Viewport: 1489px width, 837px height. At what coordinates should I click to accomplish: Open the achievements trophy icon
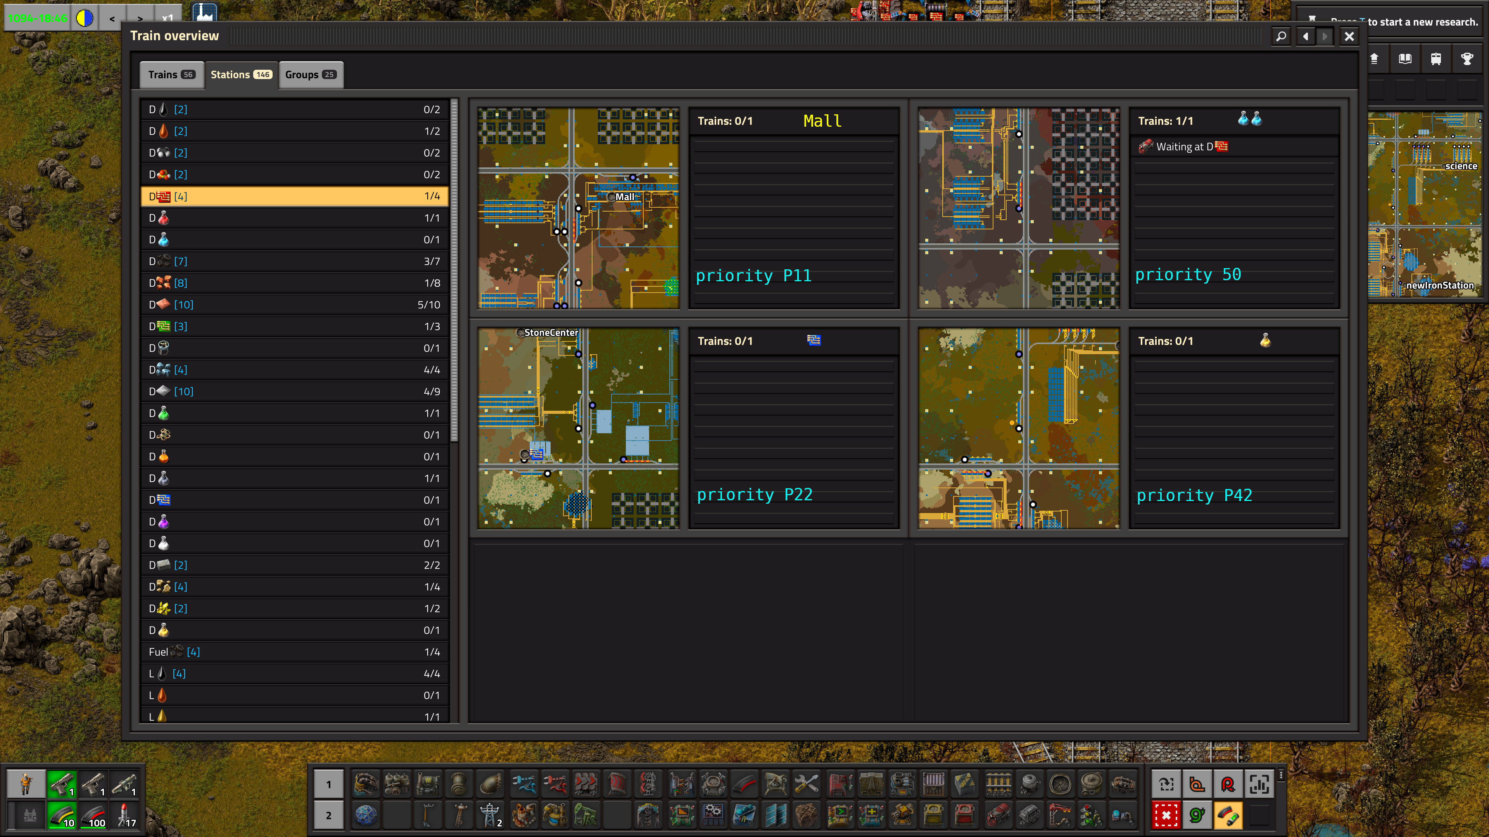tap(1467, 59)
